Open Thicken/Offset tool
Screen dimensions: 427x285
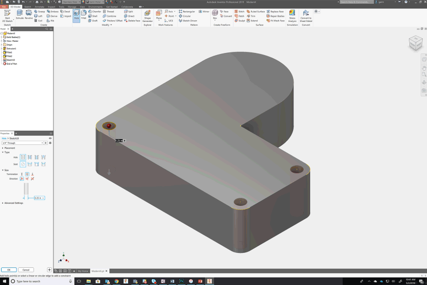pyautogui.click(x=113, y=20)
